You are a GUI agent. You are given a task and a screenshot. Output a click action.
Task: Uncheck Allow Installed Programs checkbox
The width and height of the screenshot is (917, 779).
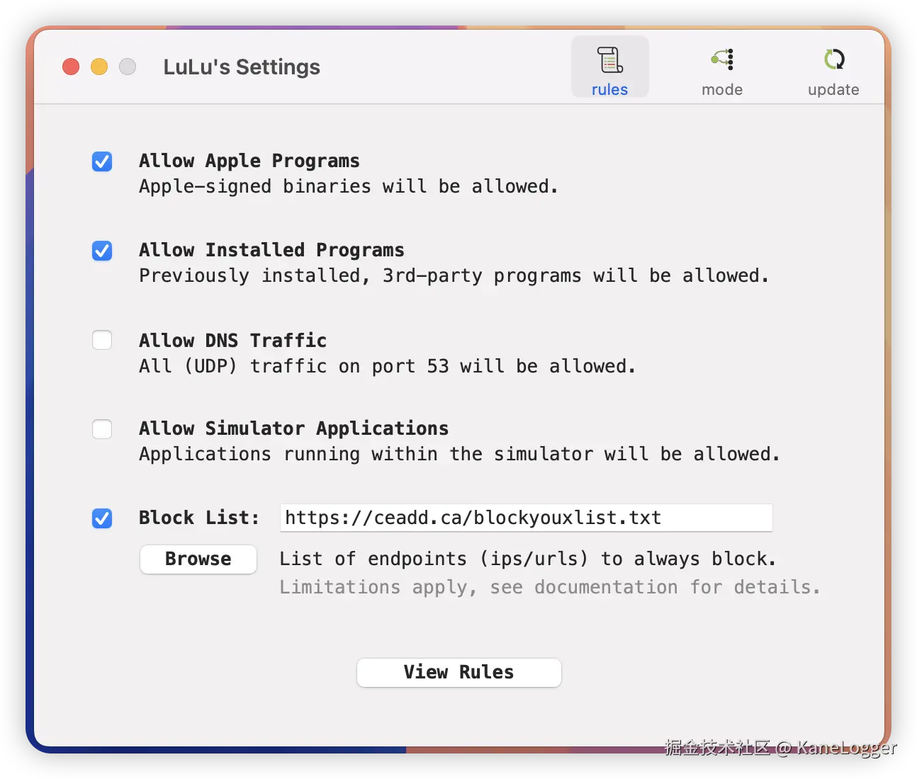[x=102, y=251]
